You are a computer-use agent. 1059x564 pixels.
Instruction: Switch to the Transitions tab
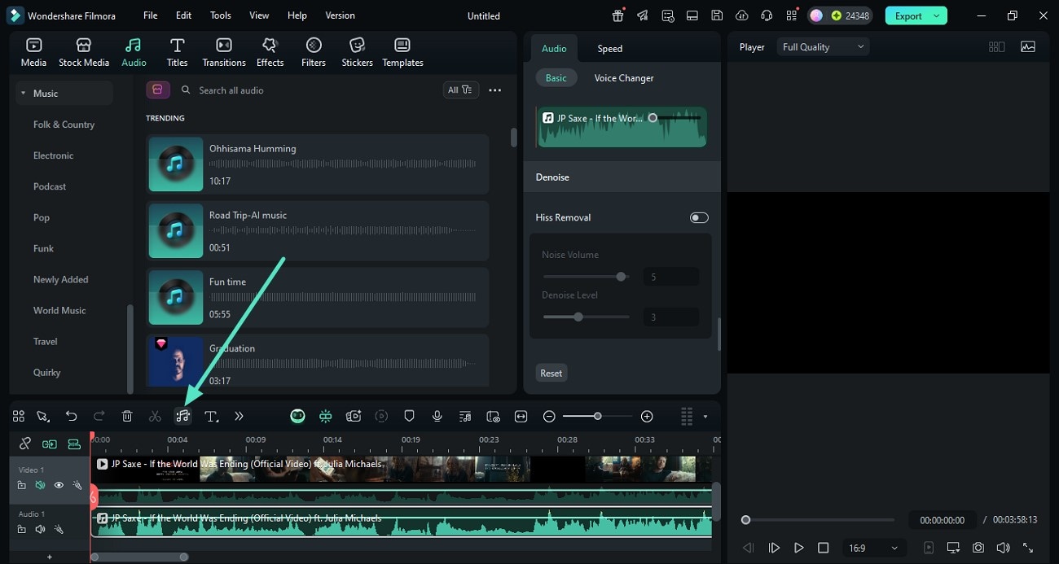coord(224,52)
